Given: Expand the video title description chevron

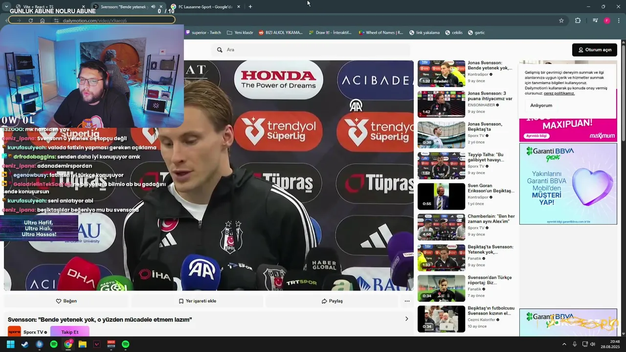Looking at the screenshot, I should [406, 319].
